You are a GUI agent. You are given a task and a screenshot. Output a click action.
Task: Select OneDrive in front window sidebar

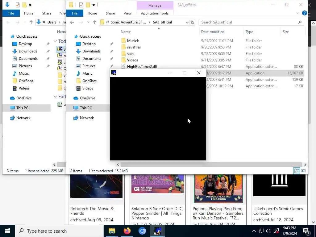click(x=87, y=98)
